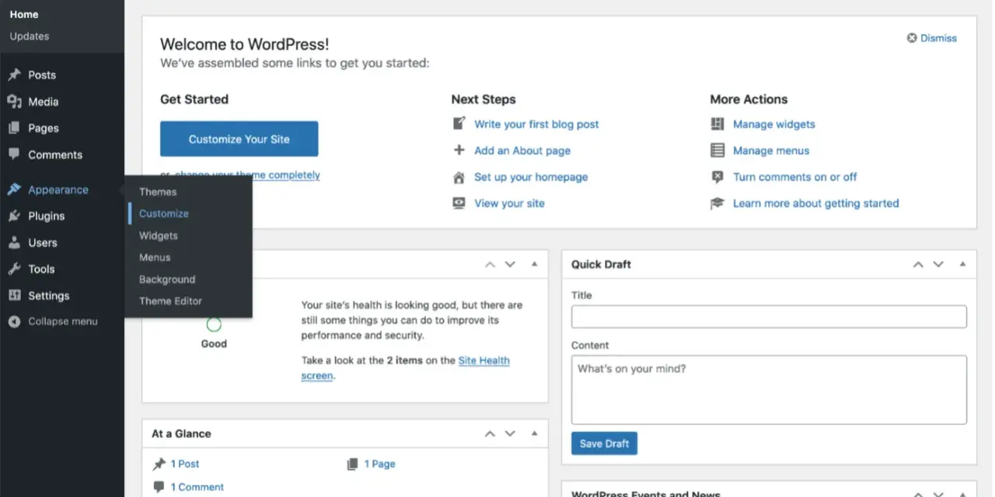Focus the What's on your mind content box
The height and width of the screenshot is (497, 995).
coord(769,390)
